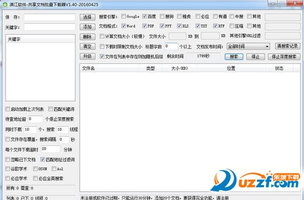
Task: Click the 关键字 input field
Action: tap(49, 27)
